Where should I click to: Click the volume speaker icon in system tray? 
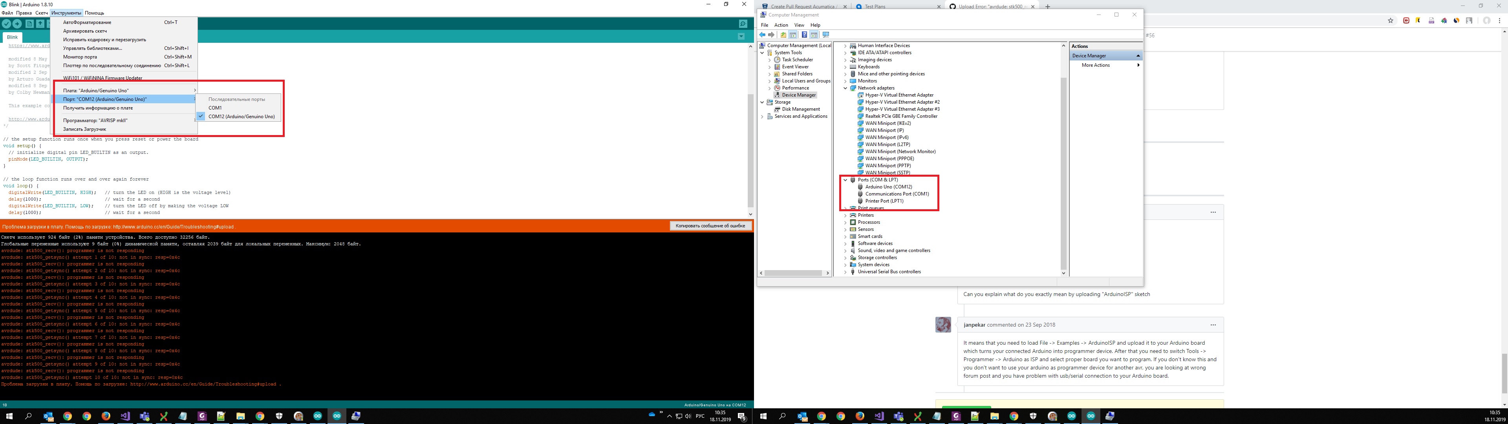(688, 417)
